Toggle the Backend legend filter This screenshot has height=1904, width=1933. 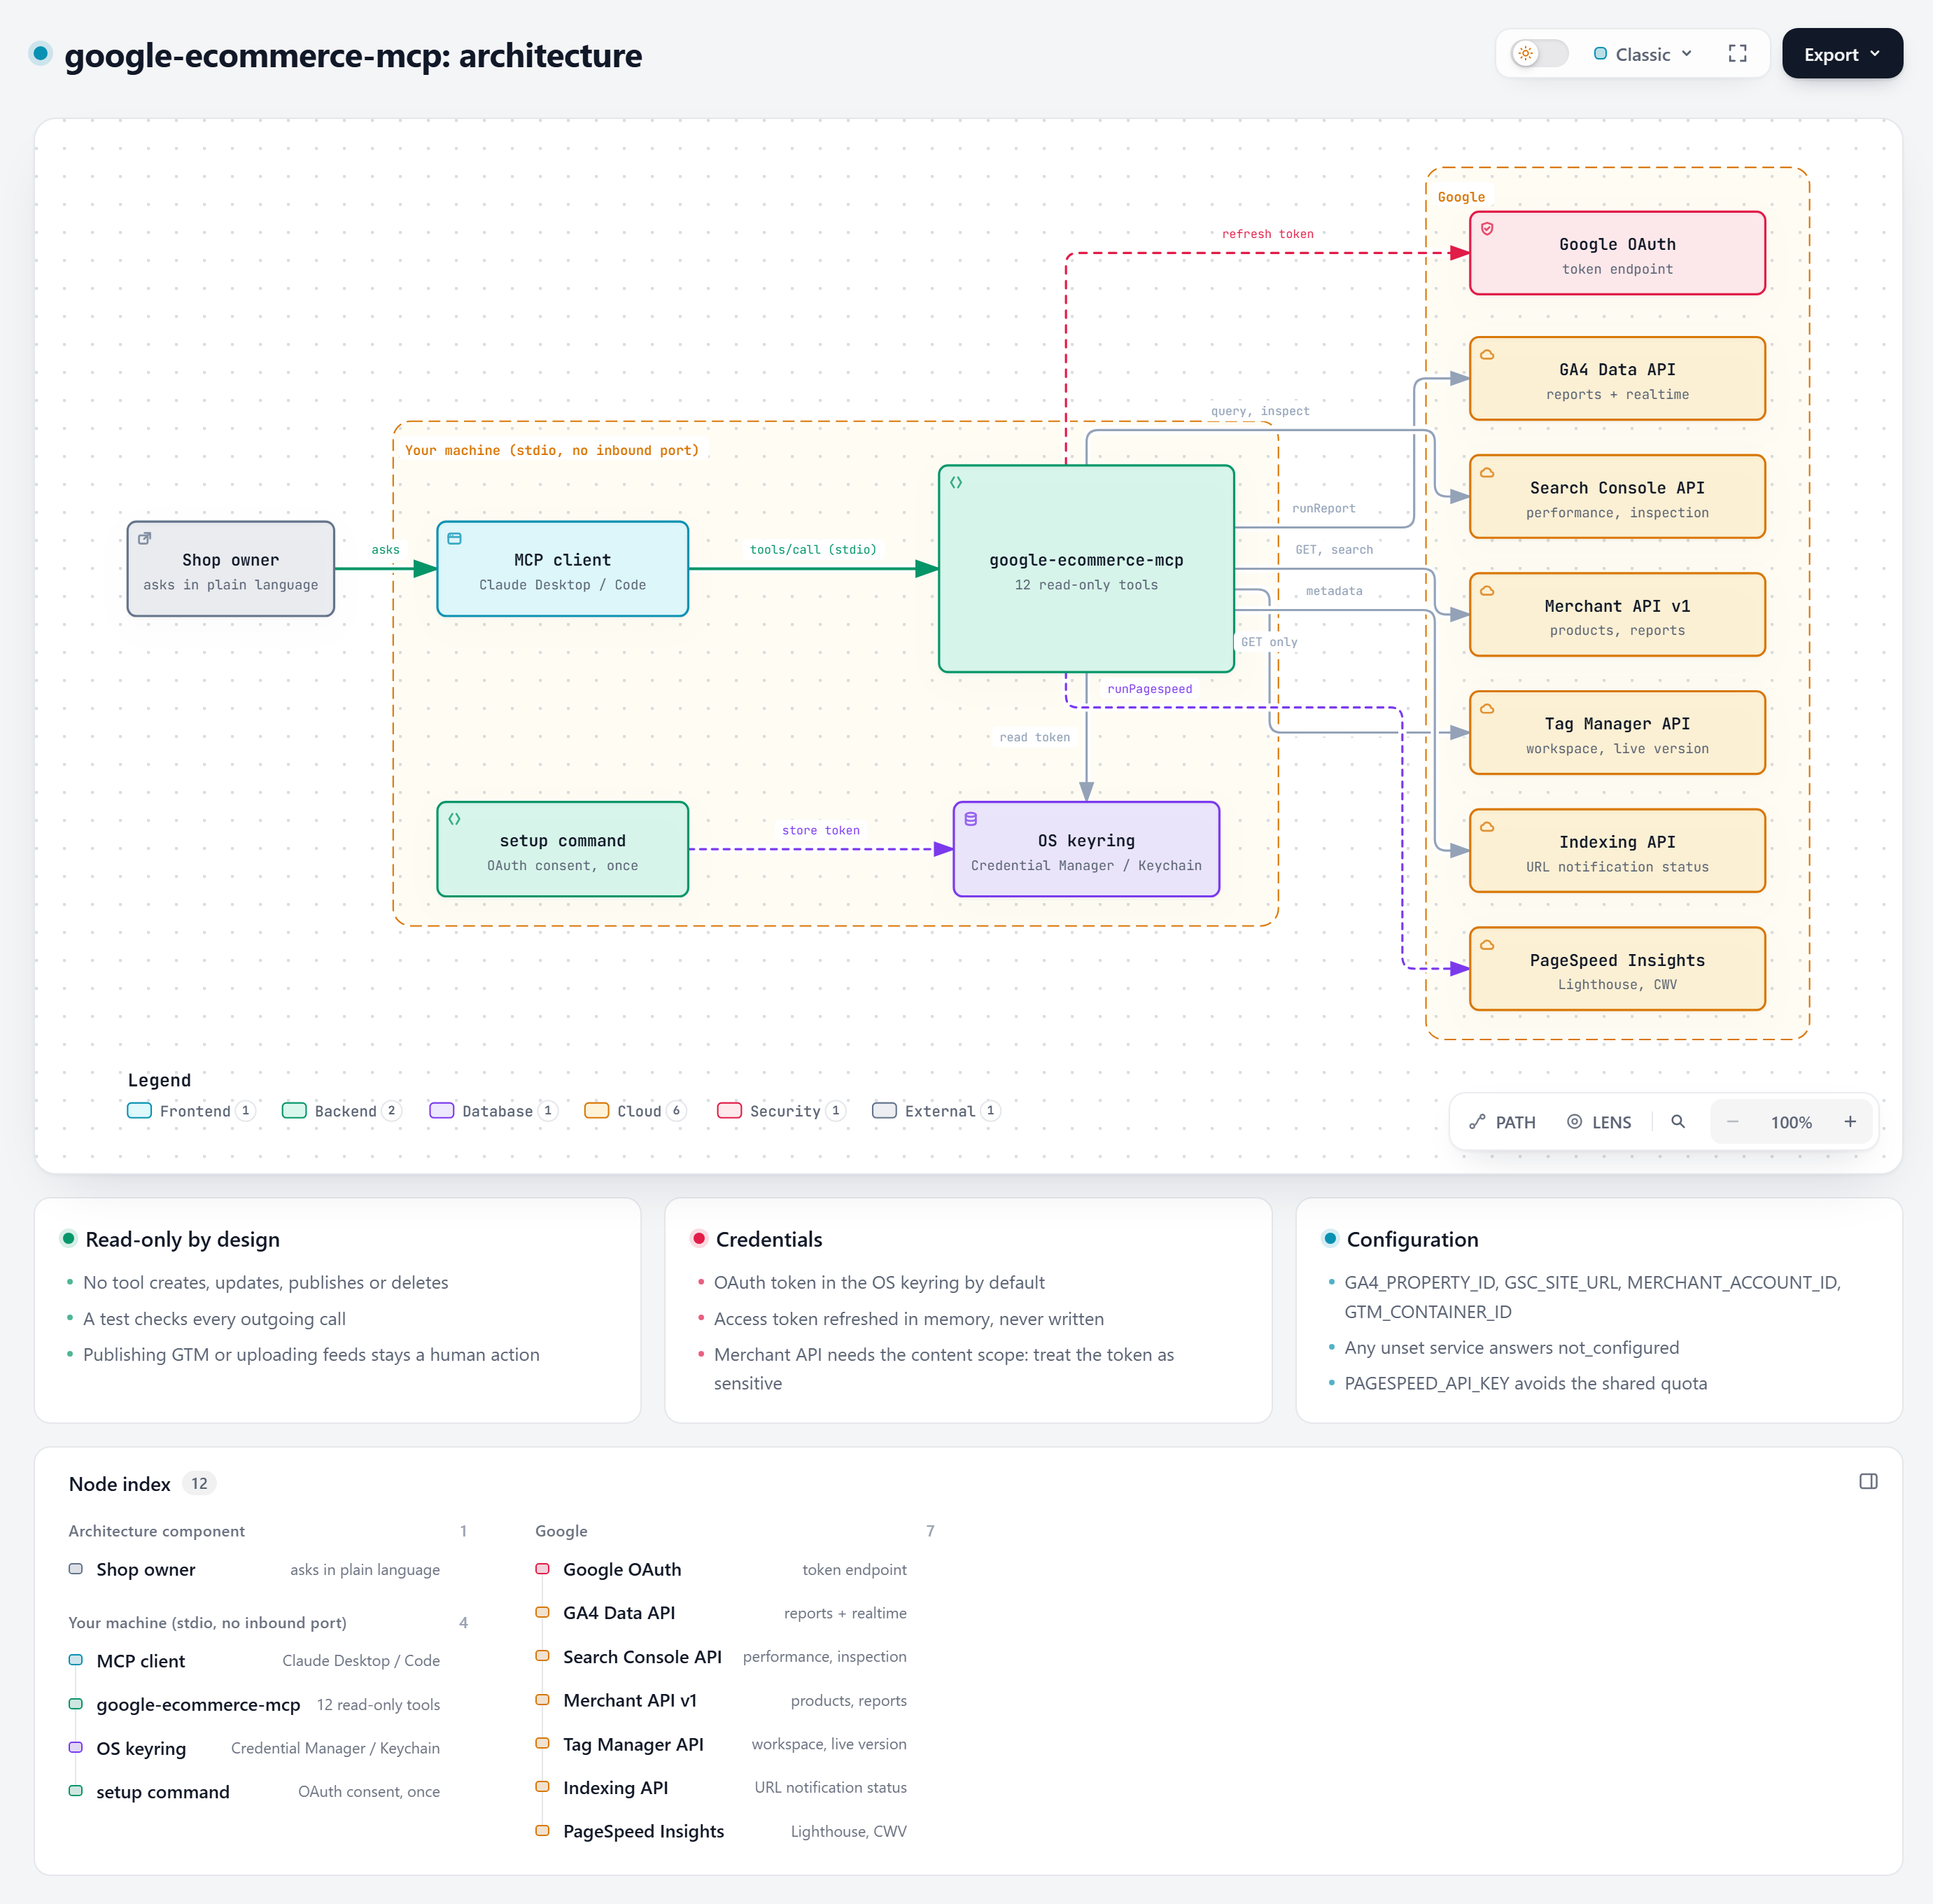(x=342, y=1111)
